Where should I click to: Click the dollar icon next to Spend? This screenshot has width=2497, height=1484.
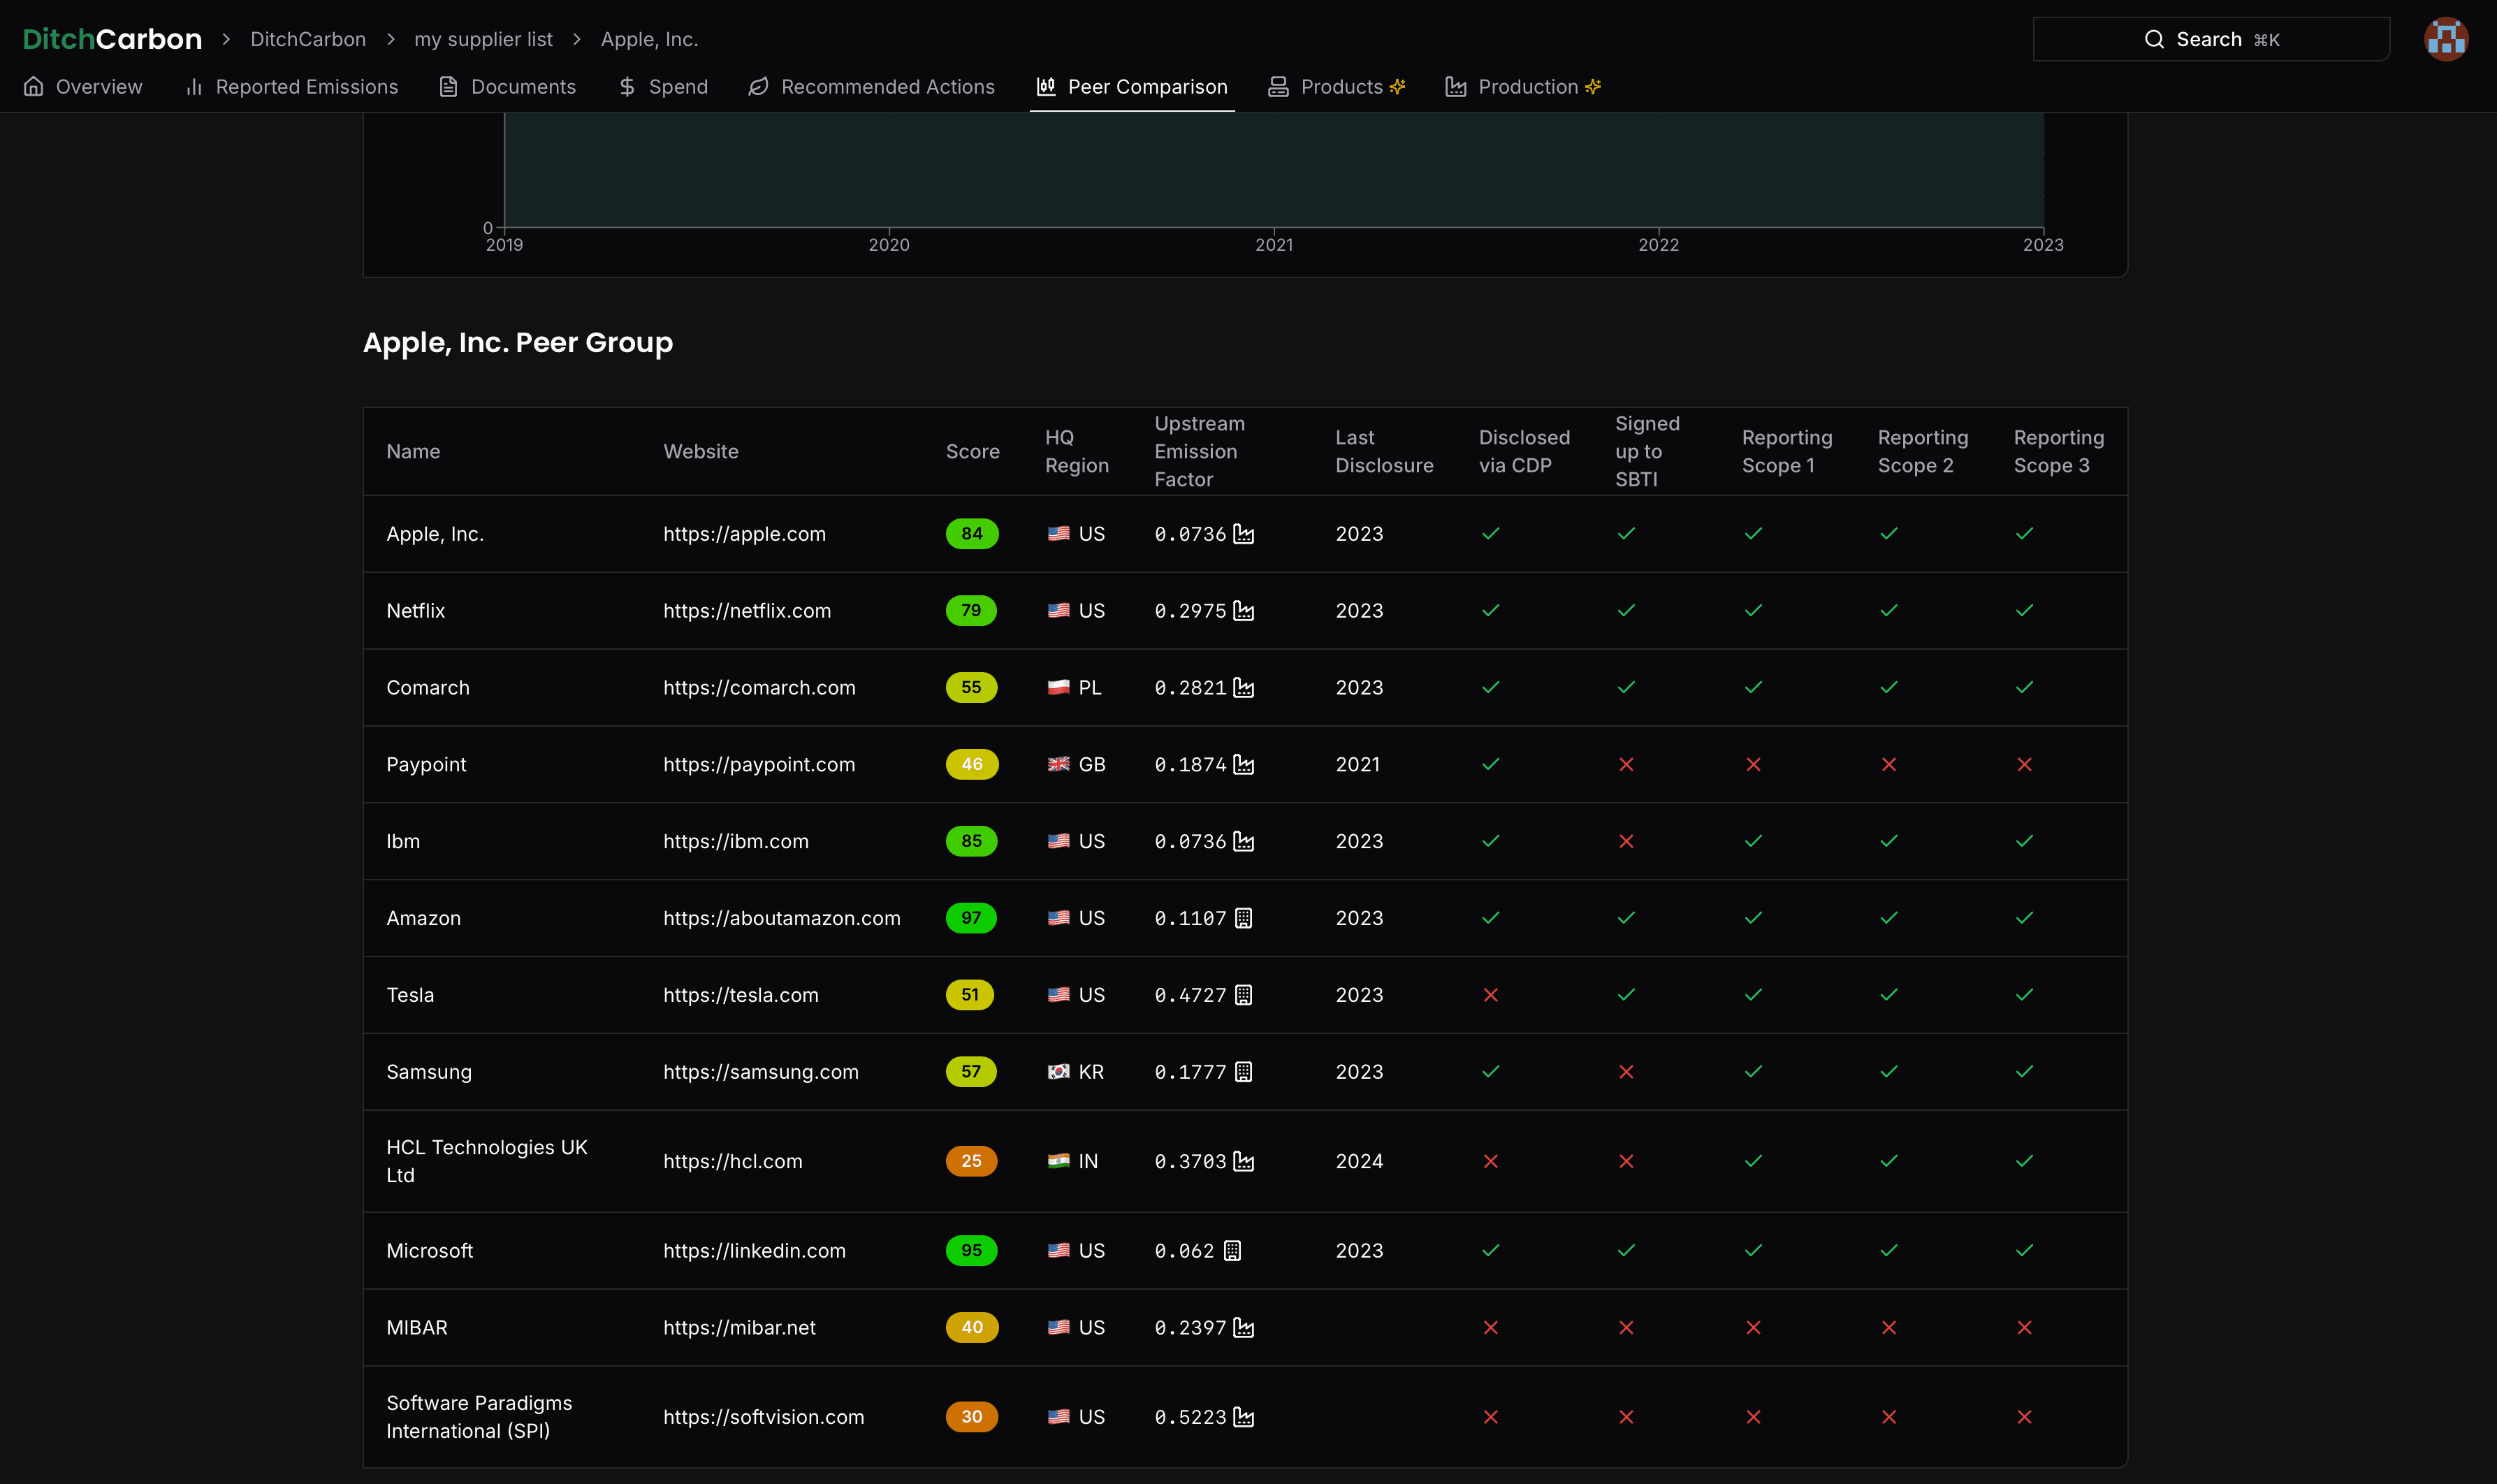click(x=627, y=87)
